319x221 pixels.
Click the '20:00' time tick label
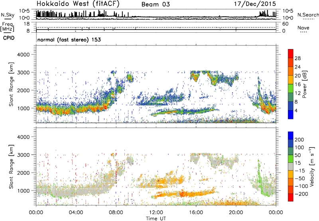tap(236, 213)
